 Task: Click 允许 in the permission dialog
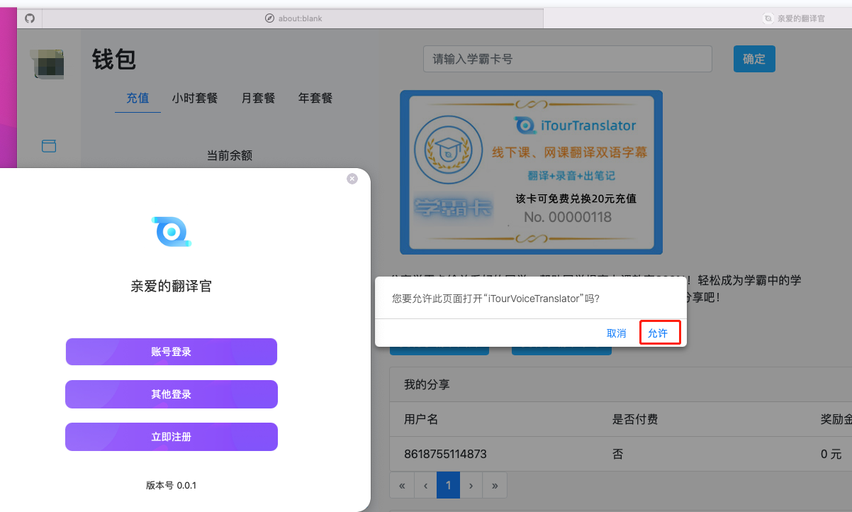(x=658, y=333)
